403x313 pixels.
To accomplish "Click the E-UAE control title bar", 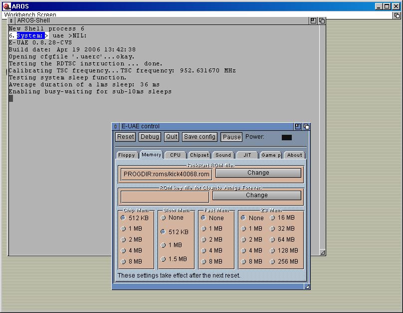I will click(x=206, y=126).
